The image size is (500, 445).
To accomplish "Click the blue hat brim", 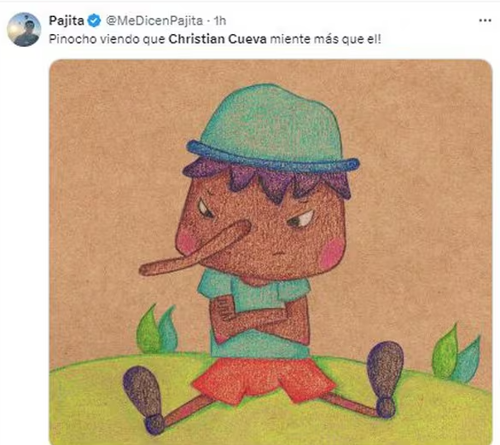I will click(273, 156).
